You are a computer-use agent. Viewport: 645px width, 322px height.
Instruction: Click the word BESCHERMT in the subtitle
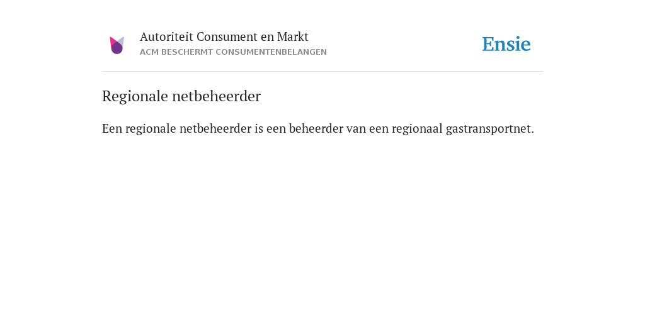[x=187, y=52]
